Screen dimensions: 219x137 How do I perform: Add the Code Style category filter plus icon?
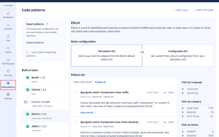tap(183, 108)
